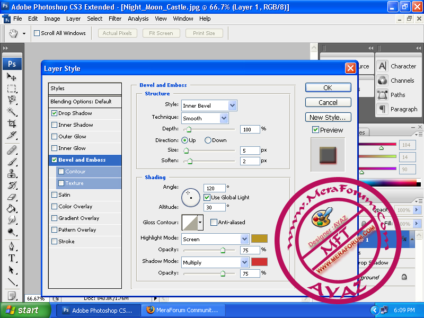Select the Notes tool

coord(11,296)
